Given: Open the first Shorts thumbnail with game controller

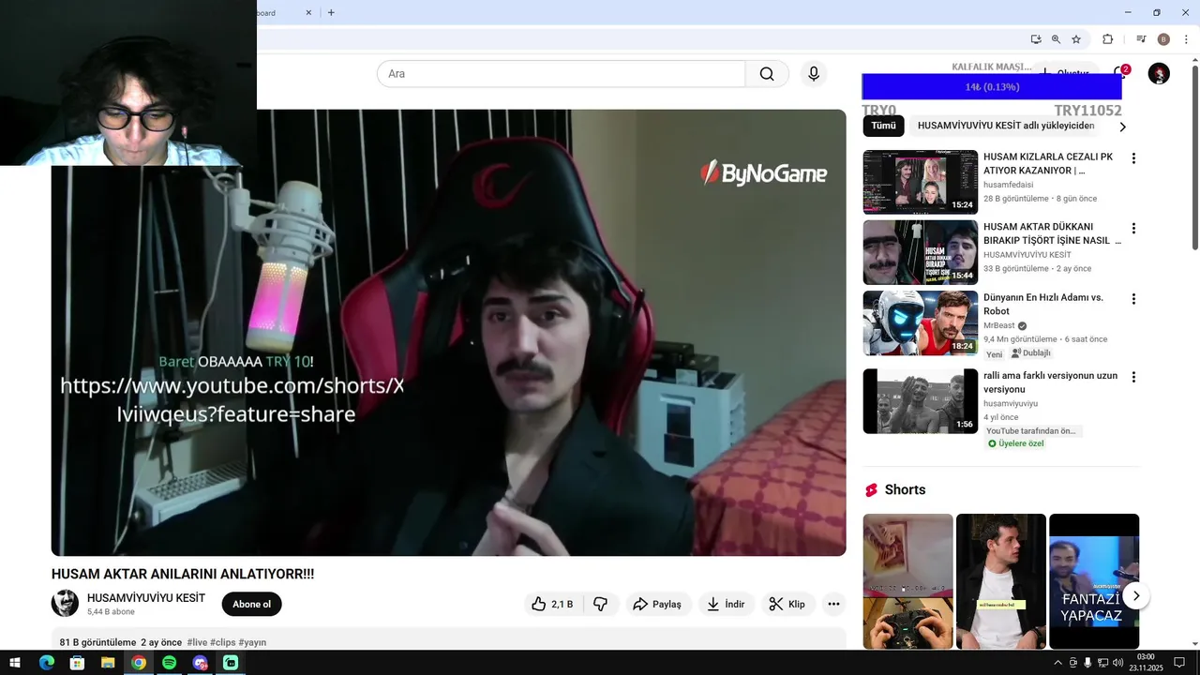Looking at the screenshot, I should [x=907, y=581].
